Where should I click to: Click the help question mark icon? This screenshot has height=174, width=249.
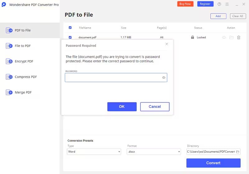219,4
